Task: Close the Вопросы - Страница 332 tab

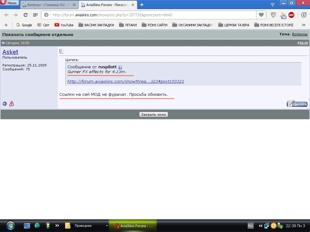Action: [74, 5]
